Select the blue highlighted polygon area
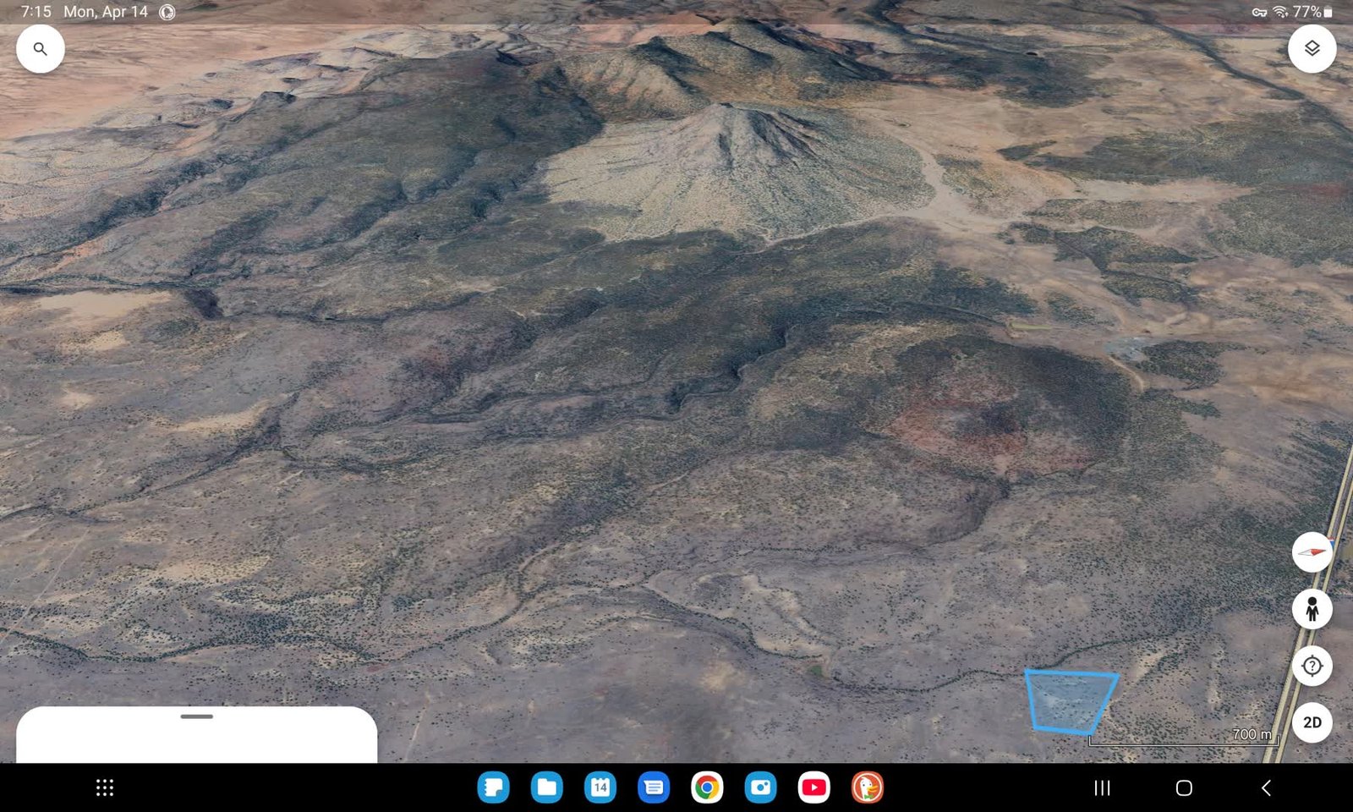Viewport: 1353px width, 812px height. (x=1070, y=701)
